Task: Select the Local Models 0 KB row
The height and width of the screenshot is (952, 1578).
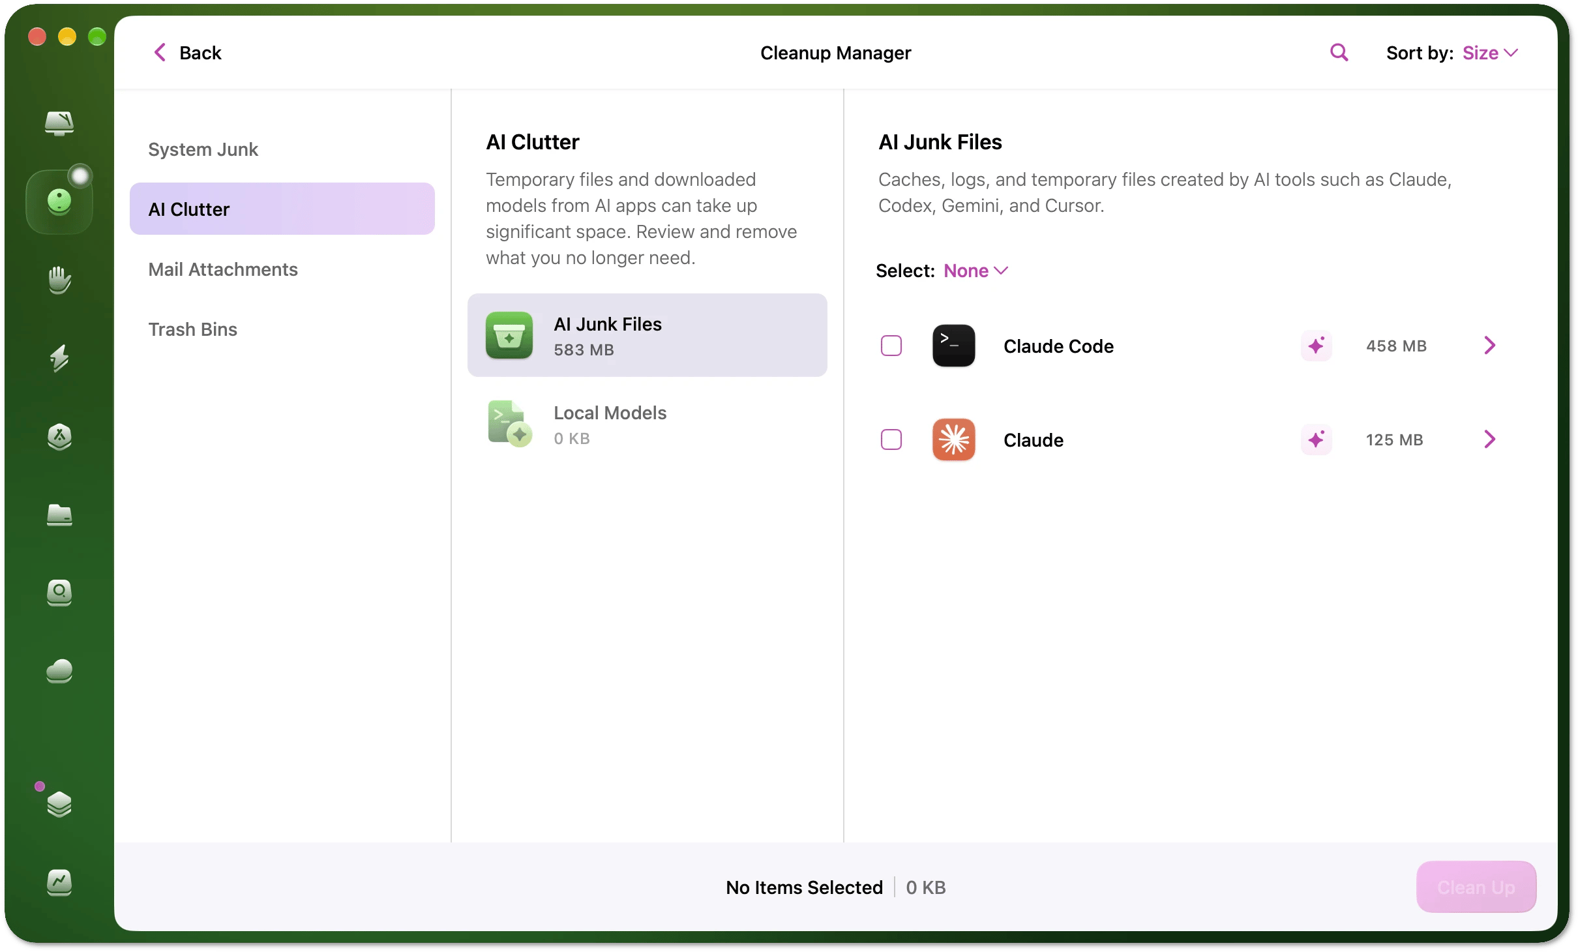Action: coord(648,424)
